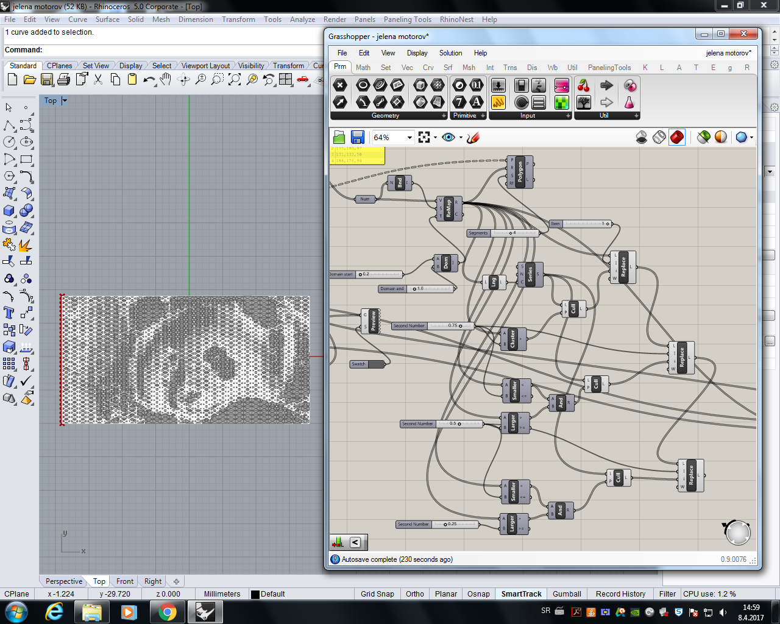
Task: Open the Solution menu in Grasshopper
Action: [x=450, y=53]
